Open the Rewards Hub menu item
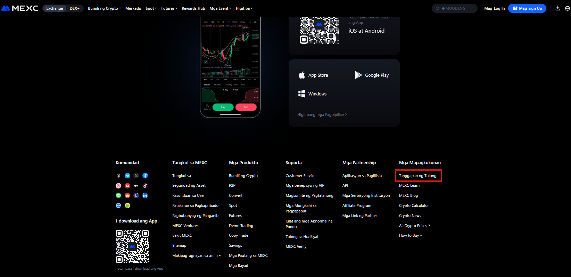This screenshot has width=571, height=277. click(x=193, y=8)
